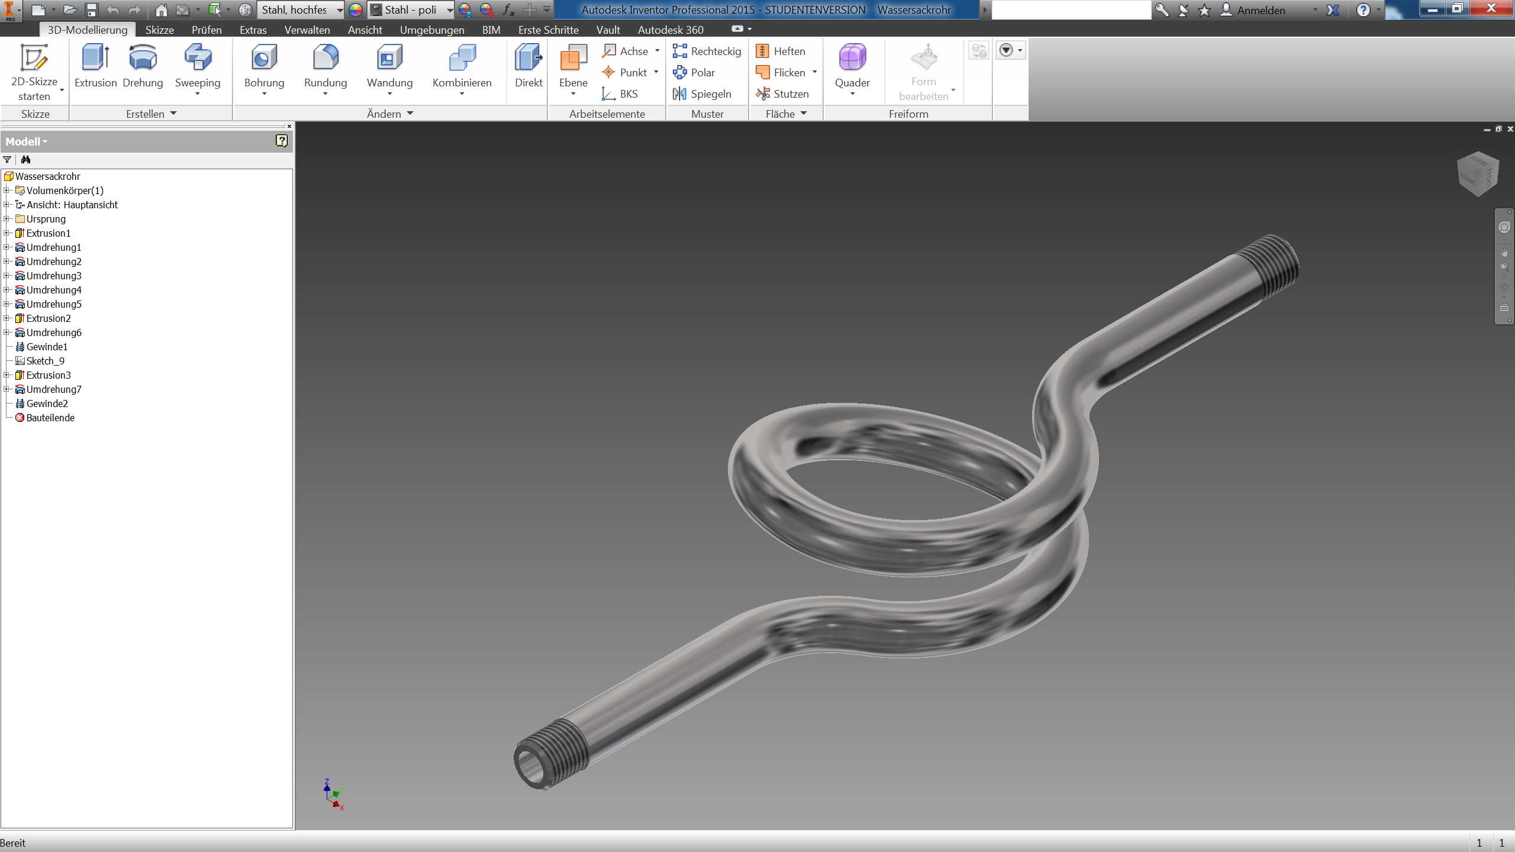Expand the Extrusion1 tree node
This screenshot has width=1515, height=852.
(7, 233)
